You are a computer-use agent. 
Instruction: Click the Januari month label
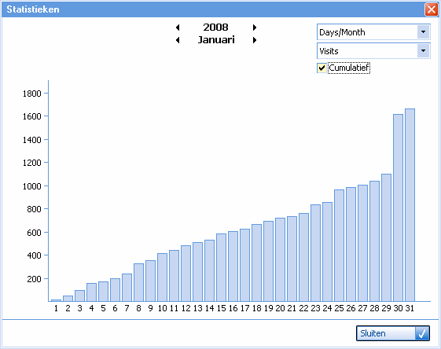(x=216, y=40)
